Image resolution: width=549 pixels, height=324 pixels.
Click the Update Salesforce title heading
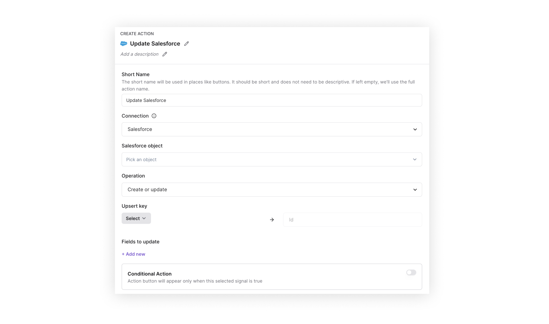[155, 44]
